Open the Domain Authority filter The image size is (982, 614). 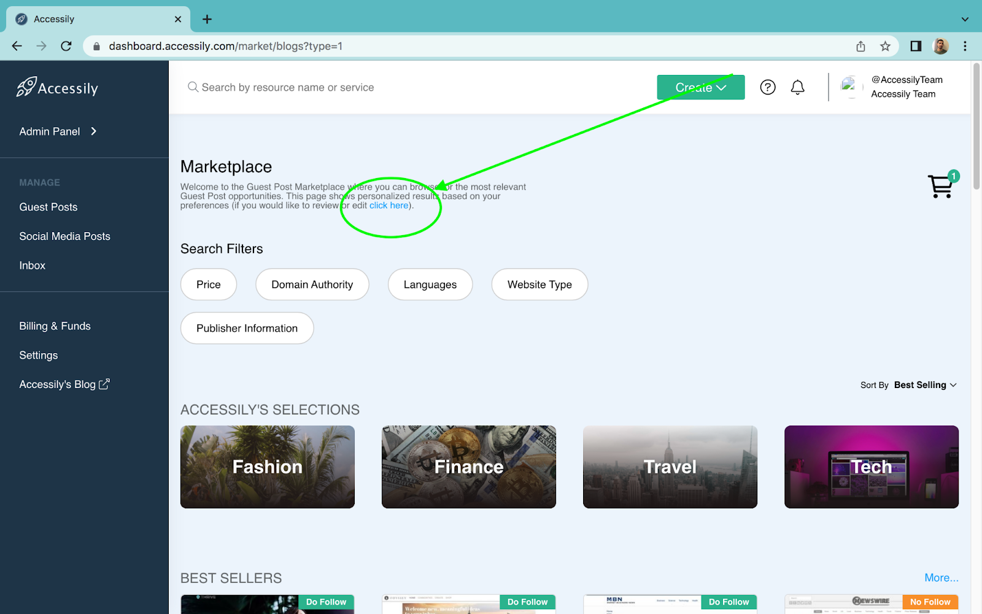pyautogui.click(x=312, y=284)
